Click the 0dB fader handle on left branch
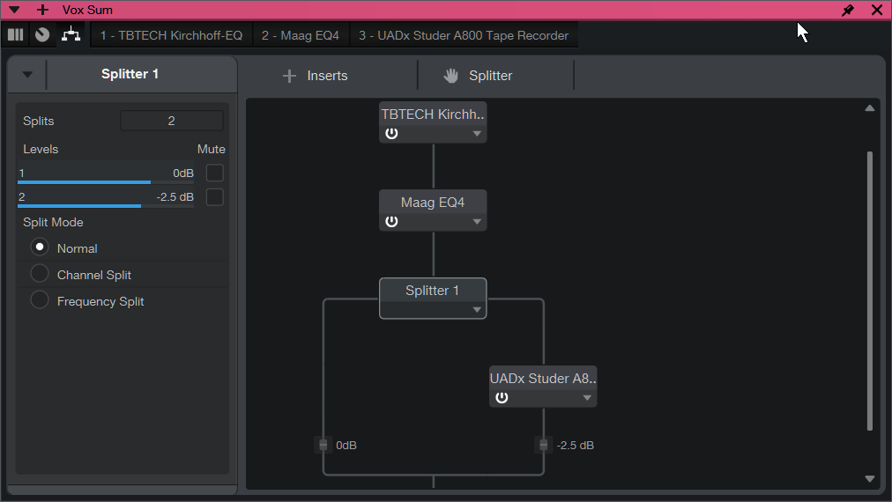The height and width of the screenshot is (502, 892). (x=323, y=445)
